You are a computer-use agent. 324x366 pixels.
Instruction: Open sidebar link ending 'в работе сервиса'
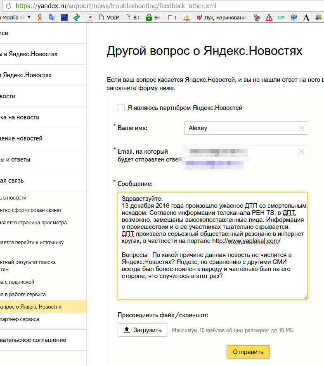click(x=23, y=295)
